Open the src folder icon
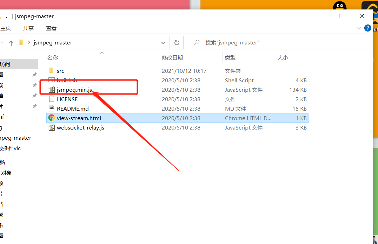The width and height of the screenshot is (378, 244). (x=51, y=70)
